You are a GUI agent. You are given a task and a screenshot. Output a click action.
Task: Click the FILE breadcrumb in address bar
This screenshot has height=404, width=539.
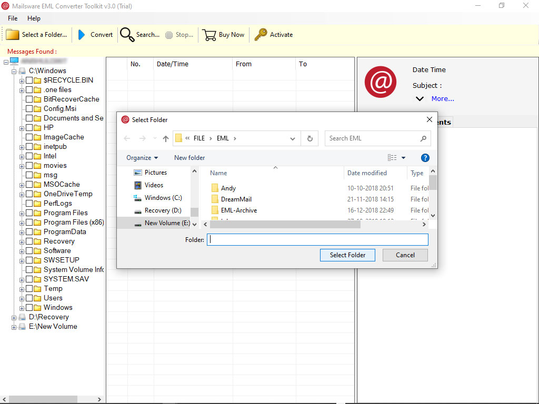[199, 138]
